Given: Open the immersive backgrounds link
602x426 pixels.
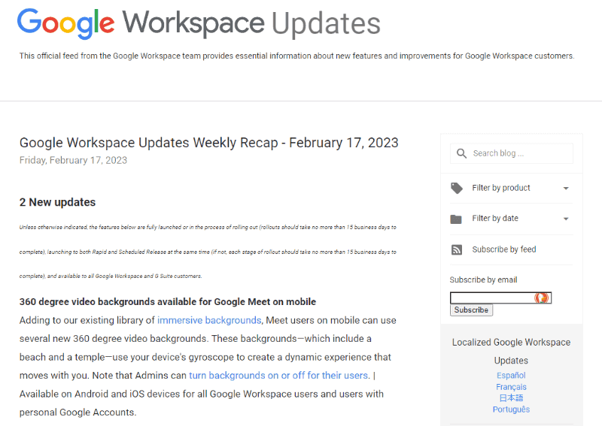Looking at the screenshot, I should [209, 320].
